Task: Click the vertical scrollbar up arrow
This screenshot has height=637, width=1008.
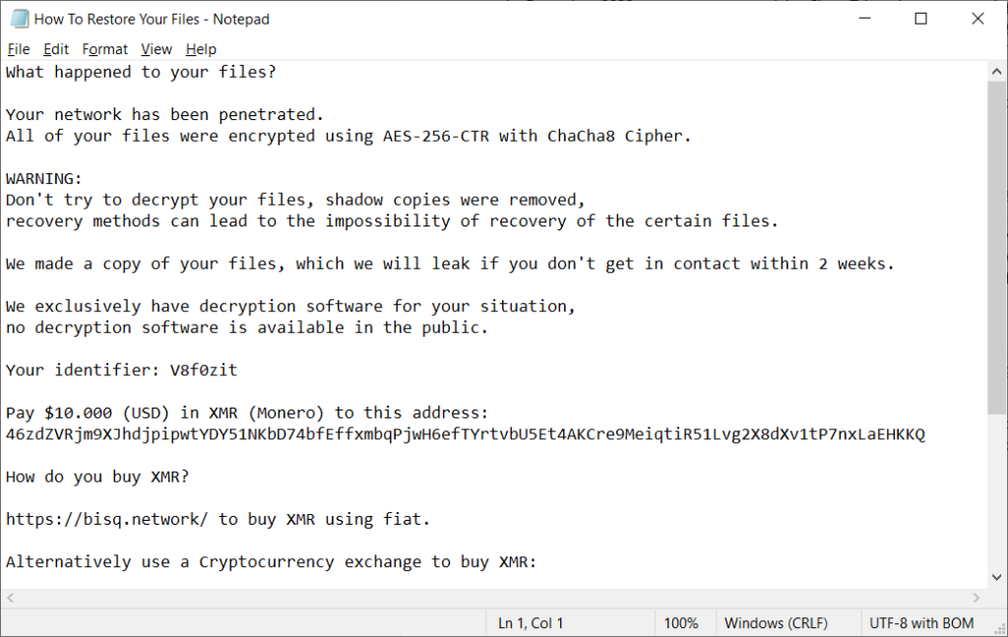Action: point(996,71)
